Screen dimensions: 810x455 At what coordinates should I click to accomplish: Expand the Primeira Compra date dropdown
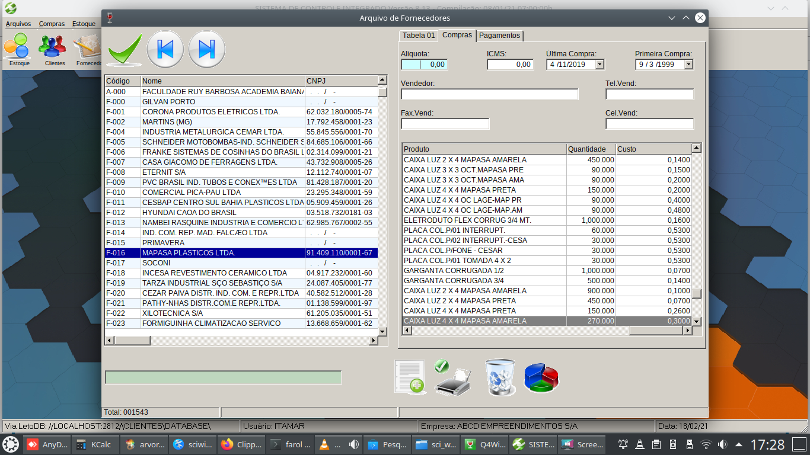pyautogui.click(x=688, y=65)
